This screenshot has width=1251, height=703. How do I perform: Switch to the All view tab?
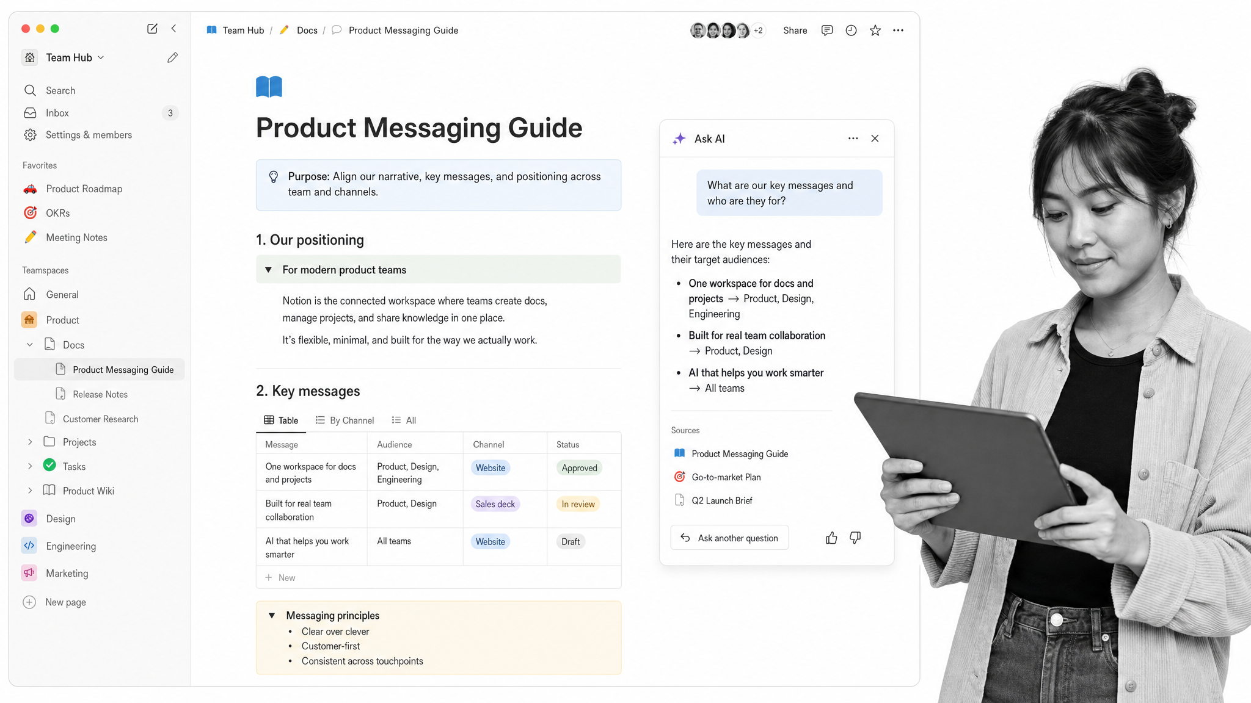tap(404, 420)
